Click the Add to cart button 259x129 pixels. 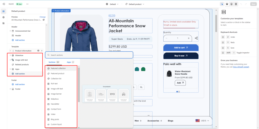point(181,48)
